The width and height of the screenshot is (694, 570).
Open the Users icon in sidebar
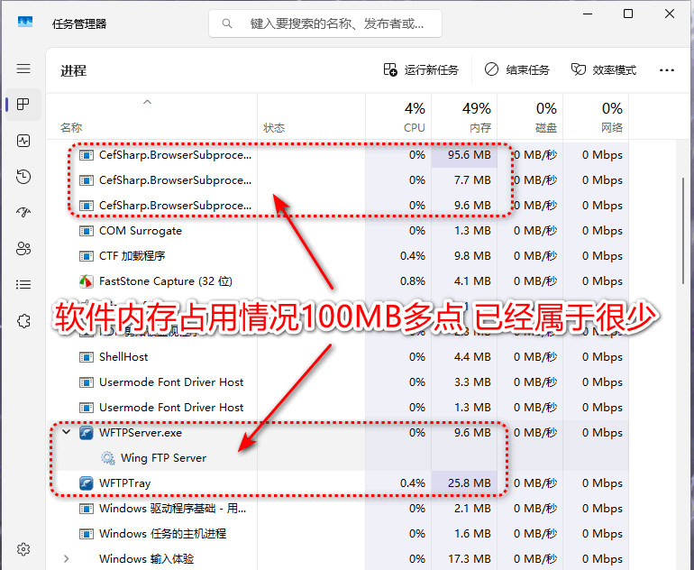click(23, 248)
